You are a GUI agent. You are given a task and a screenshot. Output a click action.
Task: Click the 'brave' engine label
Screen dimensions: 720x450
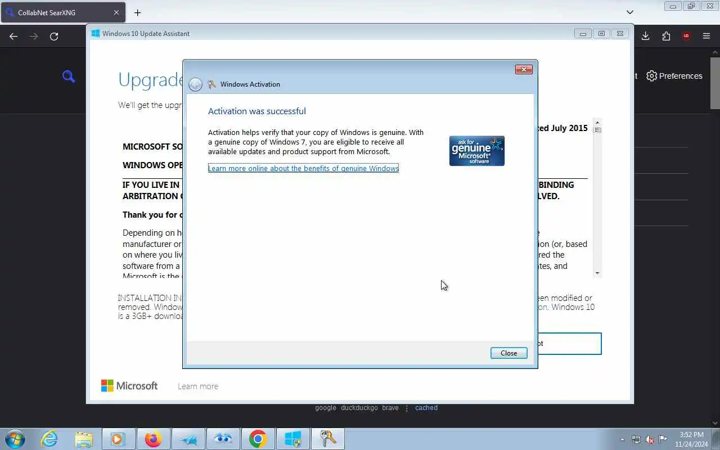pos(390,408)
